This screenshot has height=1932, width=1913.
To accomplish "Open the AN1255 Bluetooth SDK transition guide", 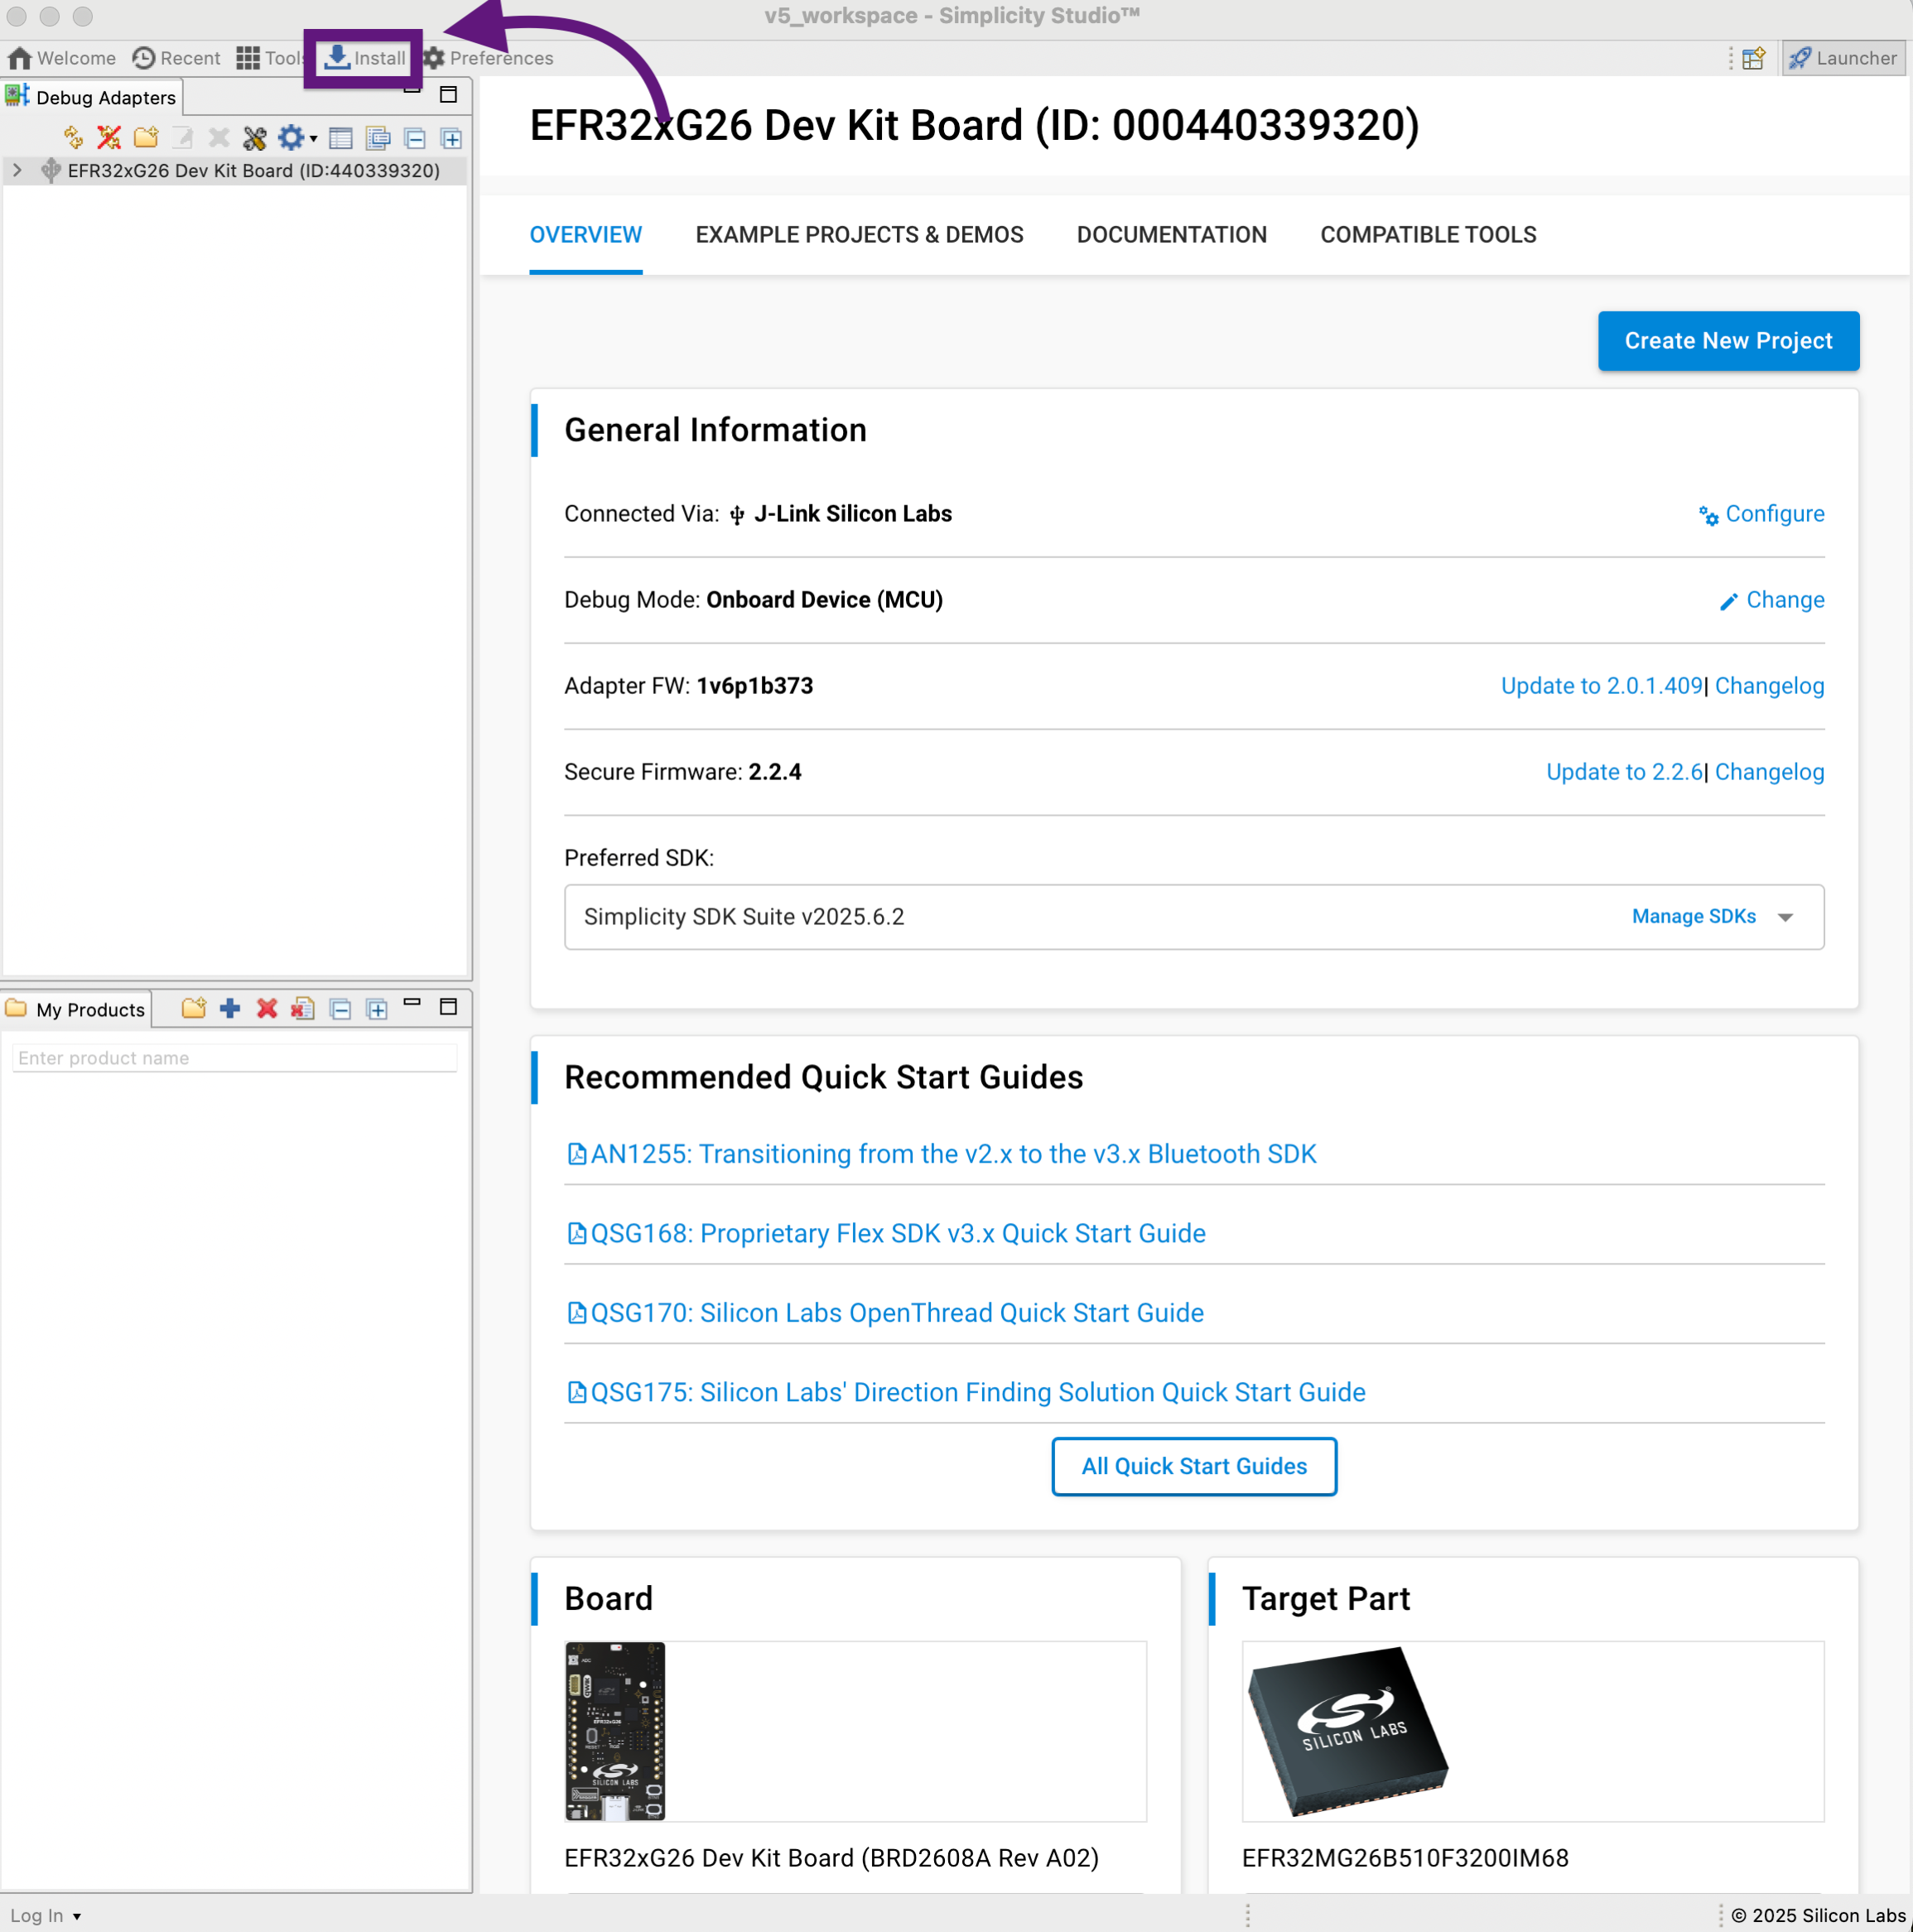I will pos(942,1154).
